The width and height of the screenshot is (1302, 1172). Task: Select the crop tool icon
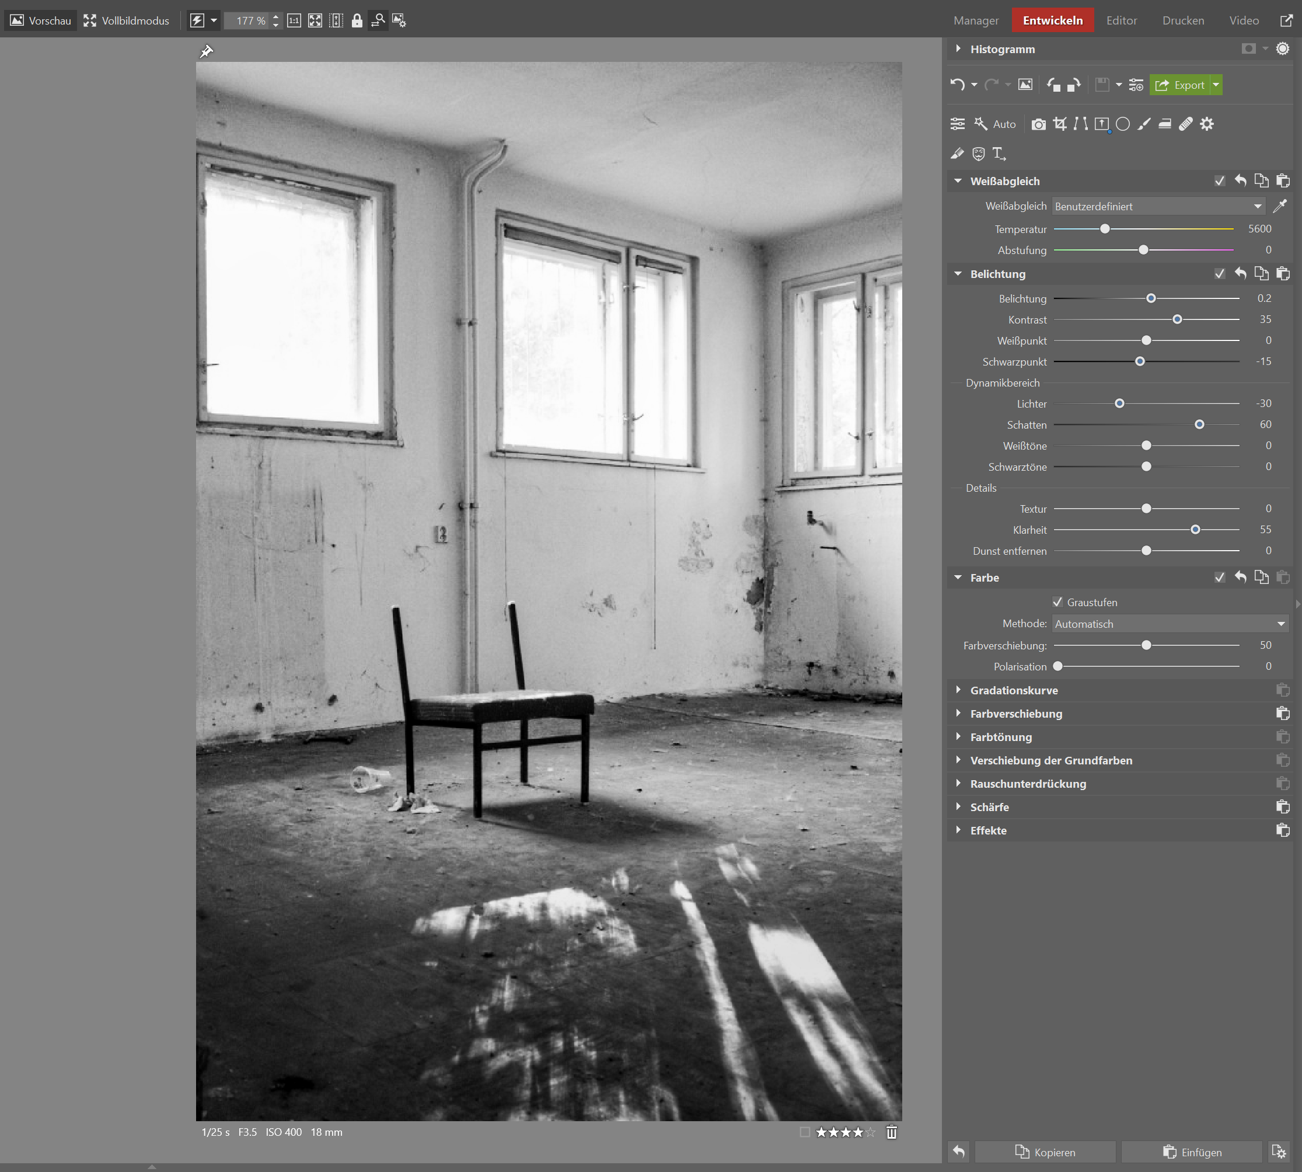(x=1059, y=124)
